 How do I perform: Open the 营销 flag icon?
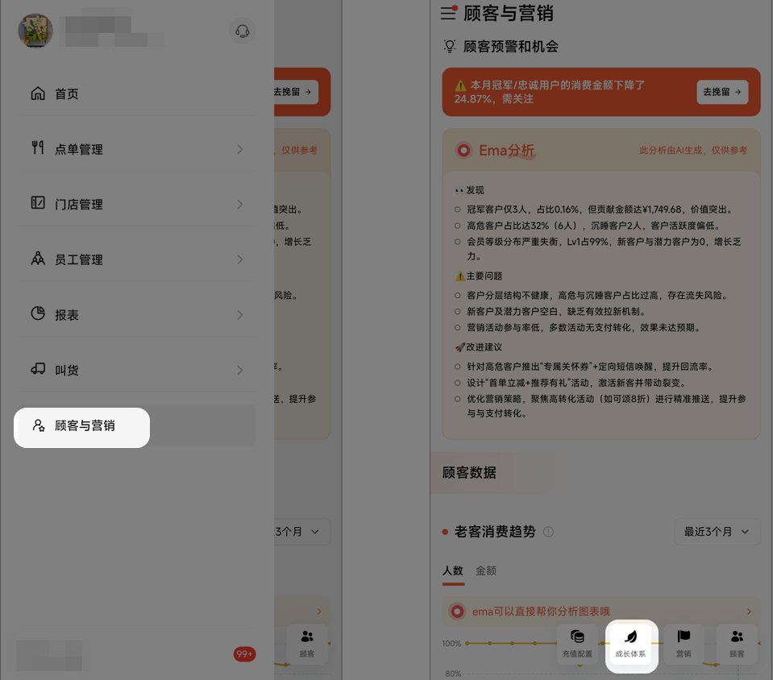point(684,644)
